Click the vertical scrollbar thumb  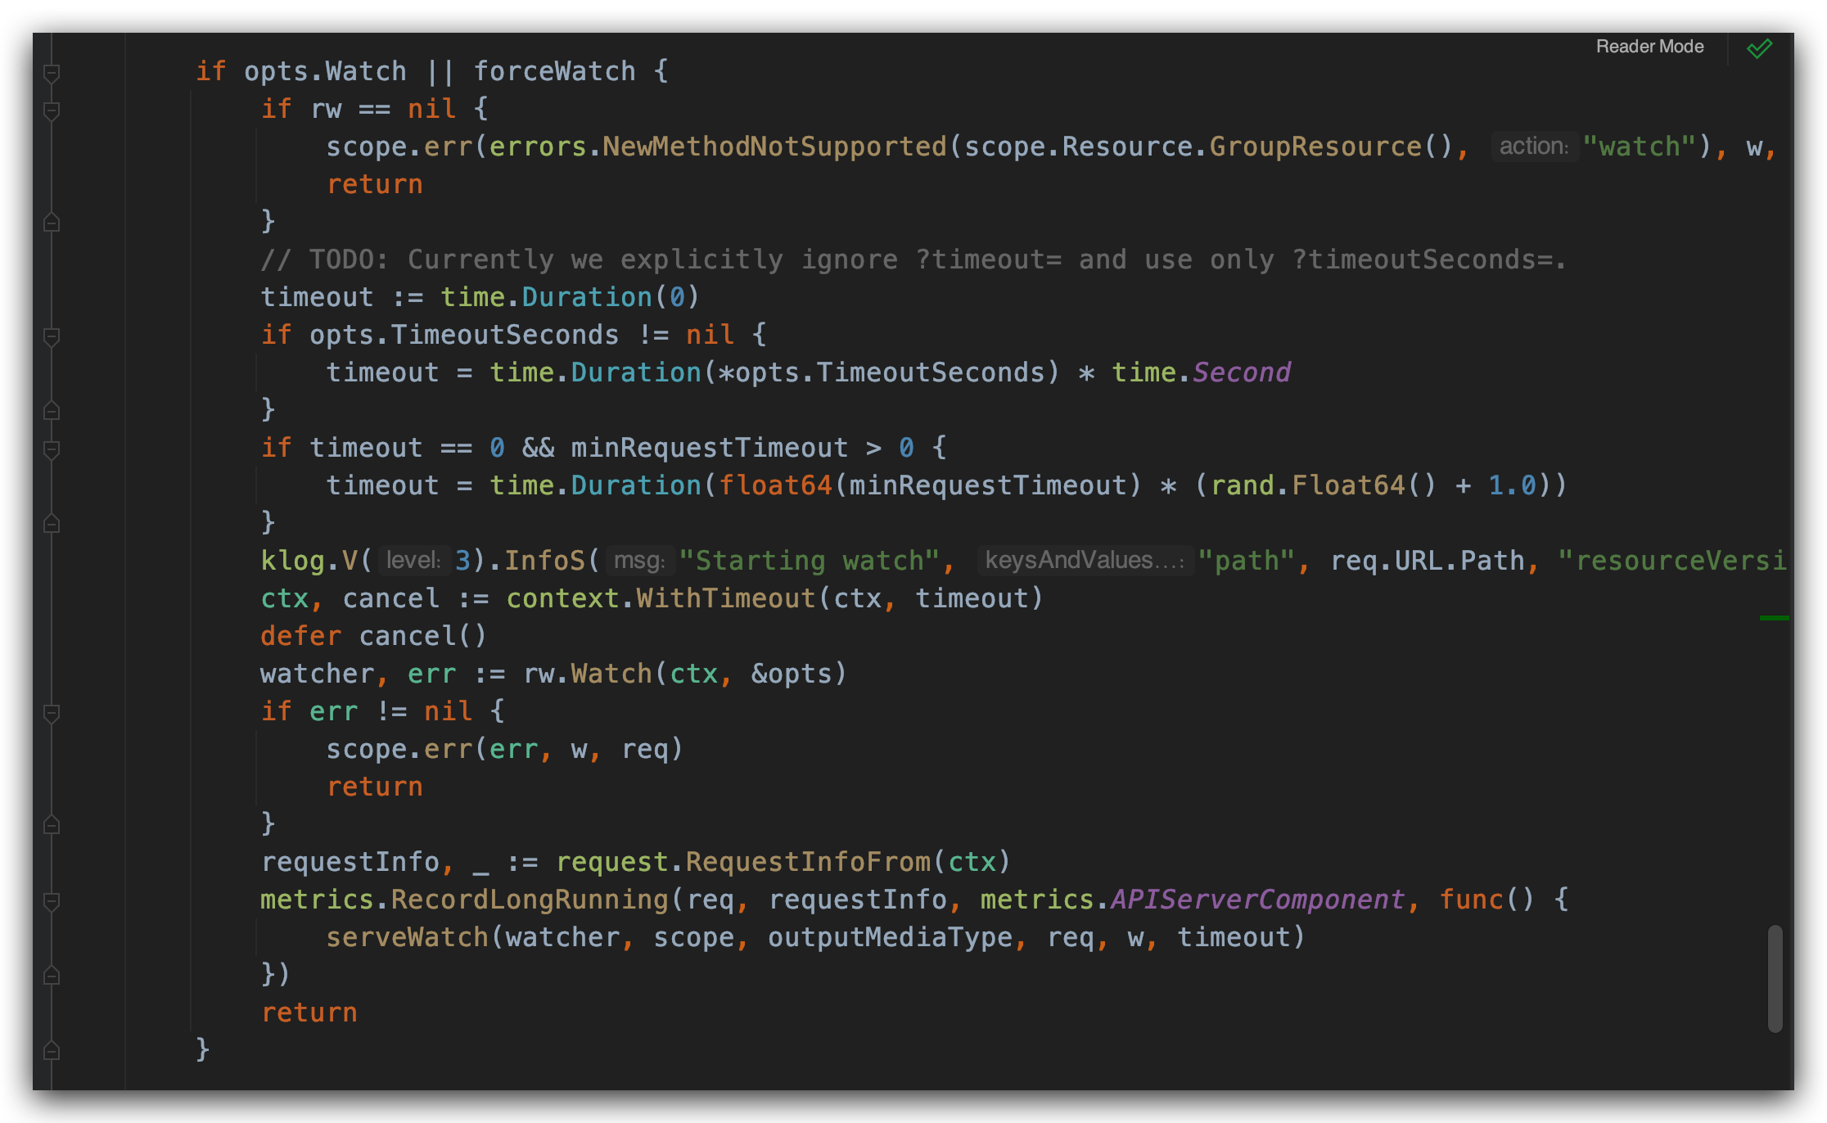click(1775, 978)
